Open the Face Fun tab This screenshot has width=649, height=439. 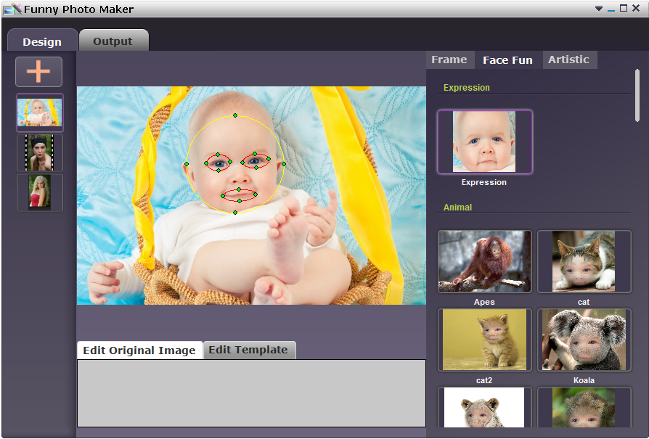pyautogui.click(x=508, y=60)
